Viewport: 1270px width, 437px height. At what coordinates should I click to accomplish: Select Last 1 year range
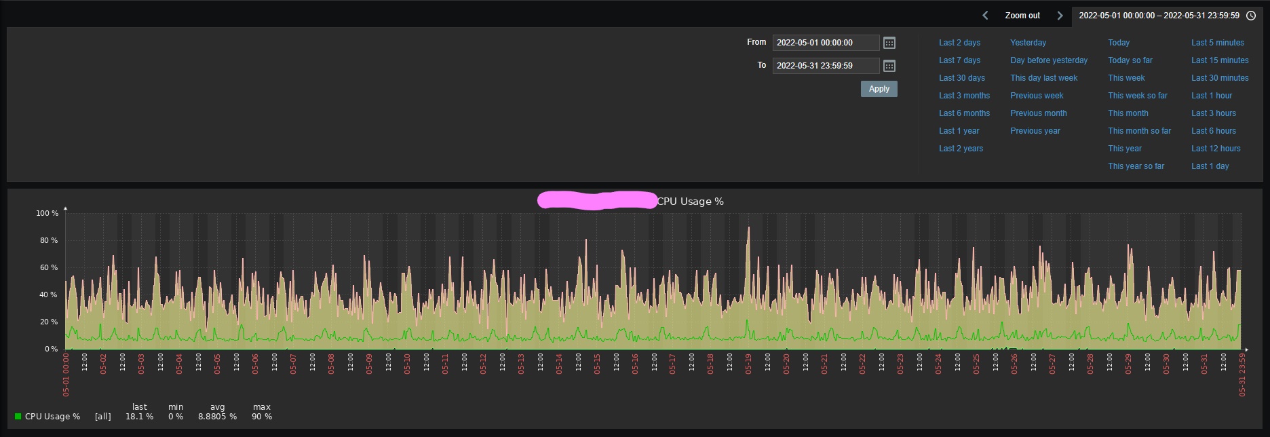959,131
